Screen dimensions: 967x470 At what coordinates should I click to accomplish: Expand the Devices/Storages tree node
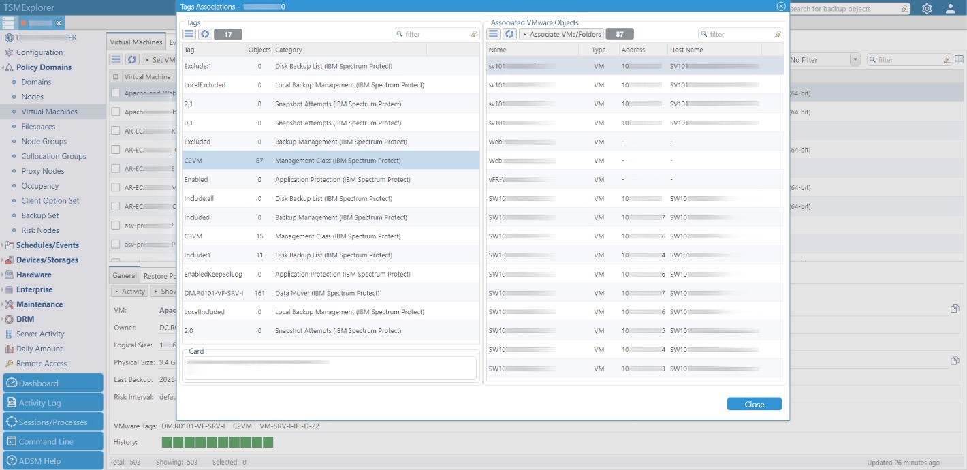tap(3, 260)
